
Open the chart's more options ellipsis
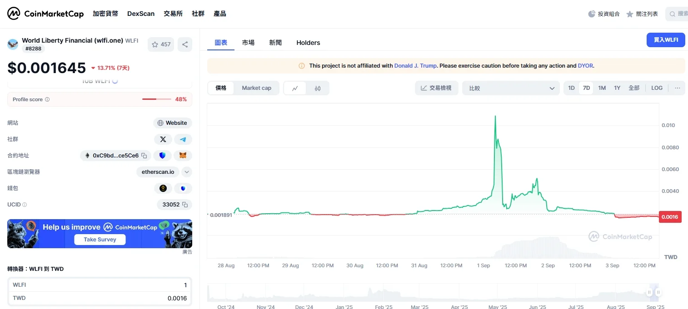677,88
